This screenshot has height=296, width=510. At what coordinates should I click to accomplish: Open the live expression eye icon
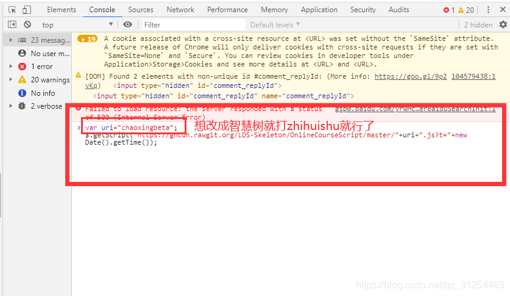point(127,24)
